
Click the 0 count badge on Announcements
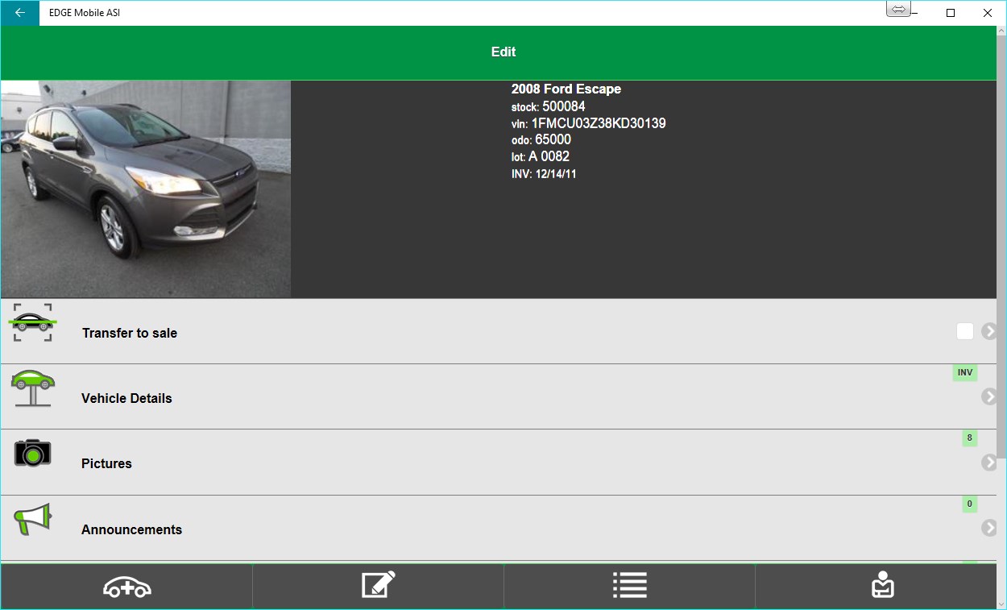969,504
